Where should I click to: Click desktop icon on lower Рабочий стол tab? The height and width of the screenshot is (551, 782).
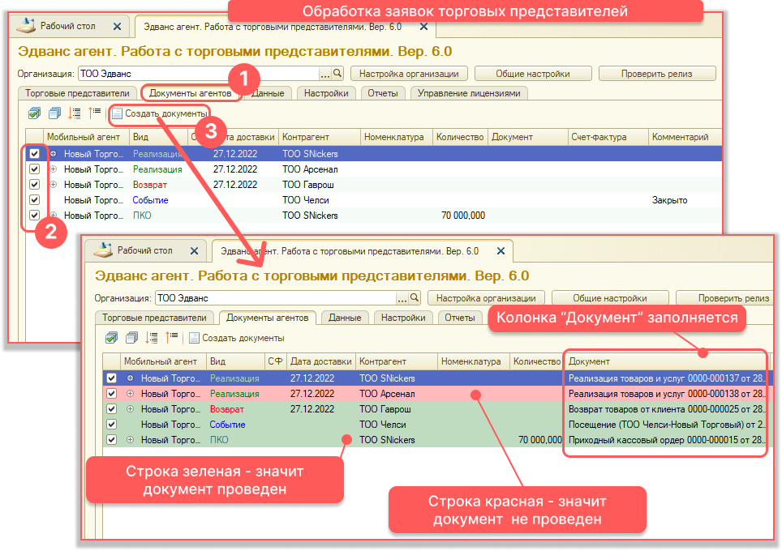[103, 250]
